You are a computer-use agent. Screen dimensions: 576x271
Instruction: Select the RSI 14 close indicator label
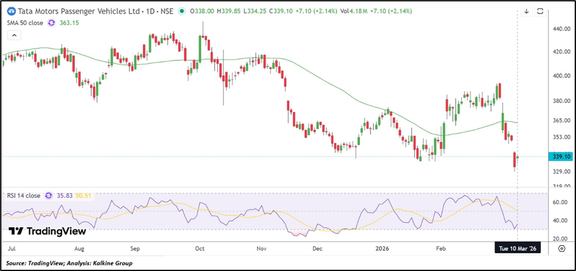[22, 195]
